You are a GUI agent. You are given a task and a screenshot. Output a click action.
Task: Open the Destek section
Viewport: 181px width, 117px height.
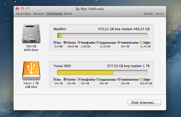click(x=148, y=14)
